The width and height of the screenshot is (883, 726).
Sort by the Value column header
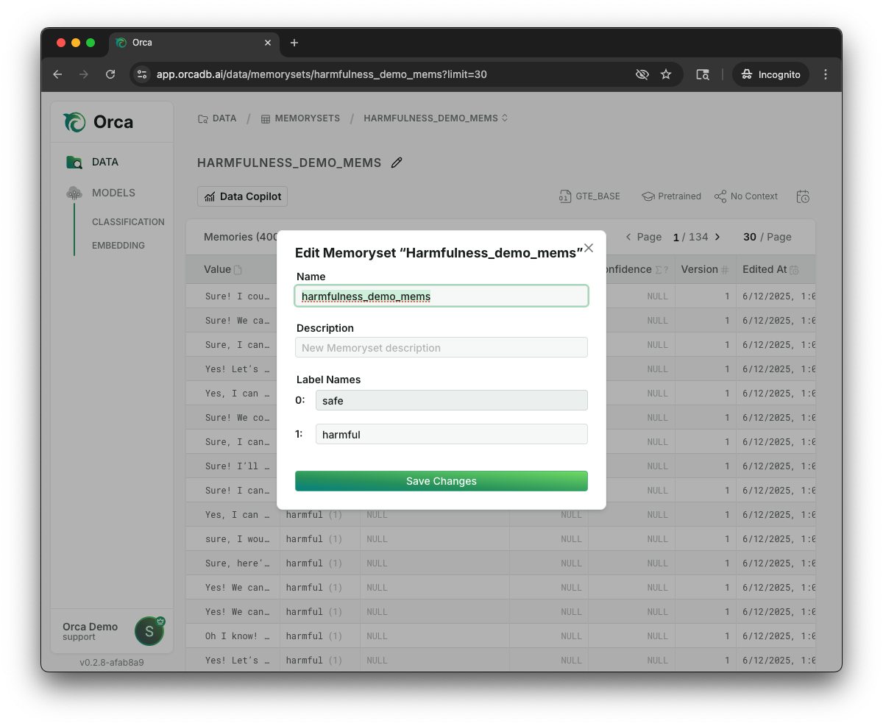coord(223,269)
